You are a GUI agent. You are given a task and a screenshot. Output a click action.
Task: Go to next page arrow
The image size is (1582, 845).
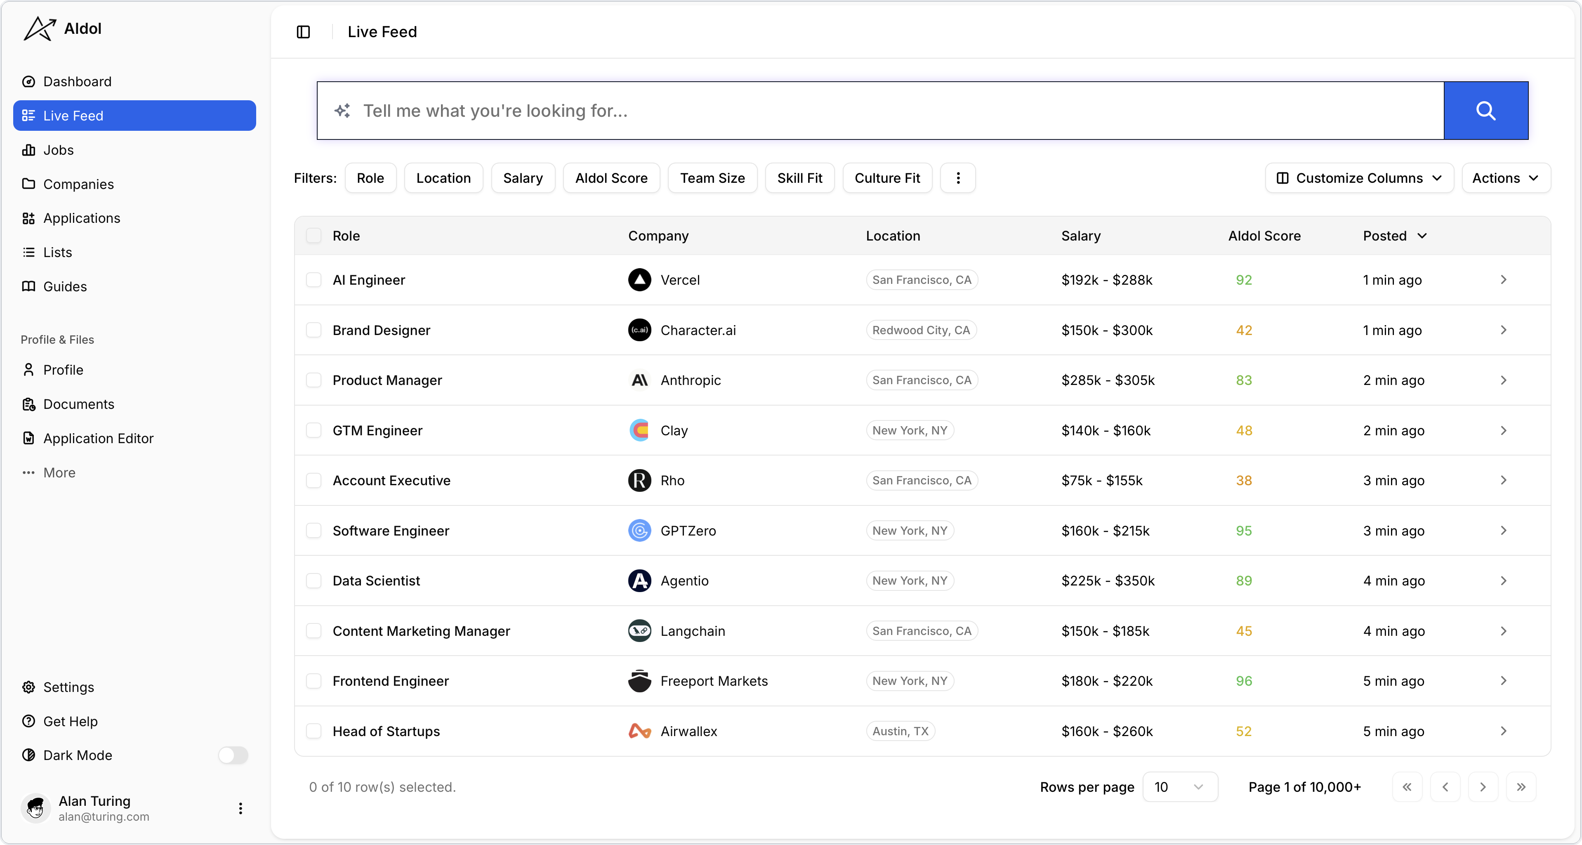1483,787
